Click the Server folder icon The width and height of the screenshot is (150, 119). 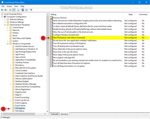pyautogui.click(x=10, y=36)
